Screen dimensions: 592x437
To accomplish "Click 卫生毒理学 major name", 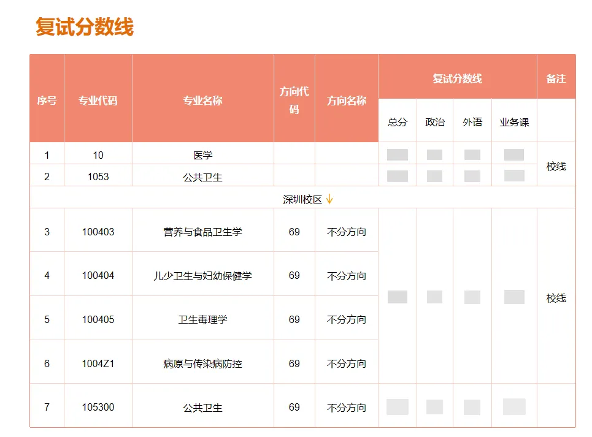I will pyautogui.click(x=202, y=319).
